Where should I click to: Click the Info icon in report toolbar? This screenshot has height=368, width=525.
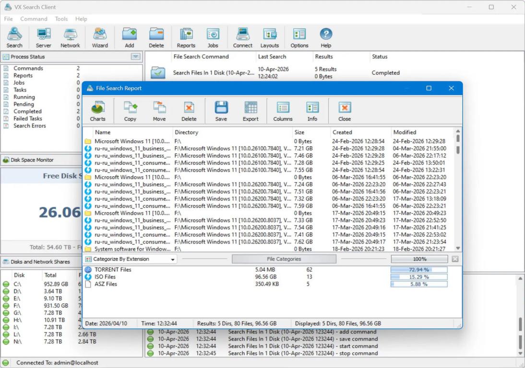pos(312,111)
